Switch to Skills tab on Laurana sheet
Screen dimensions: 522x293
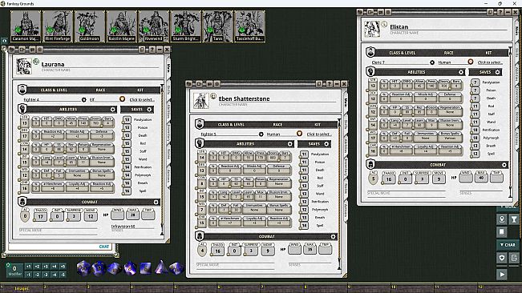pos(168,90)
